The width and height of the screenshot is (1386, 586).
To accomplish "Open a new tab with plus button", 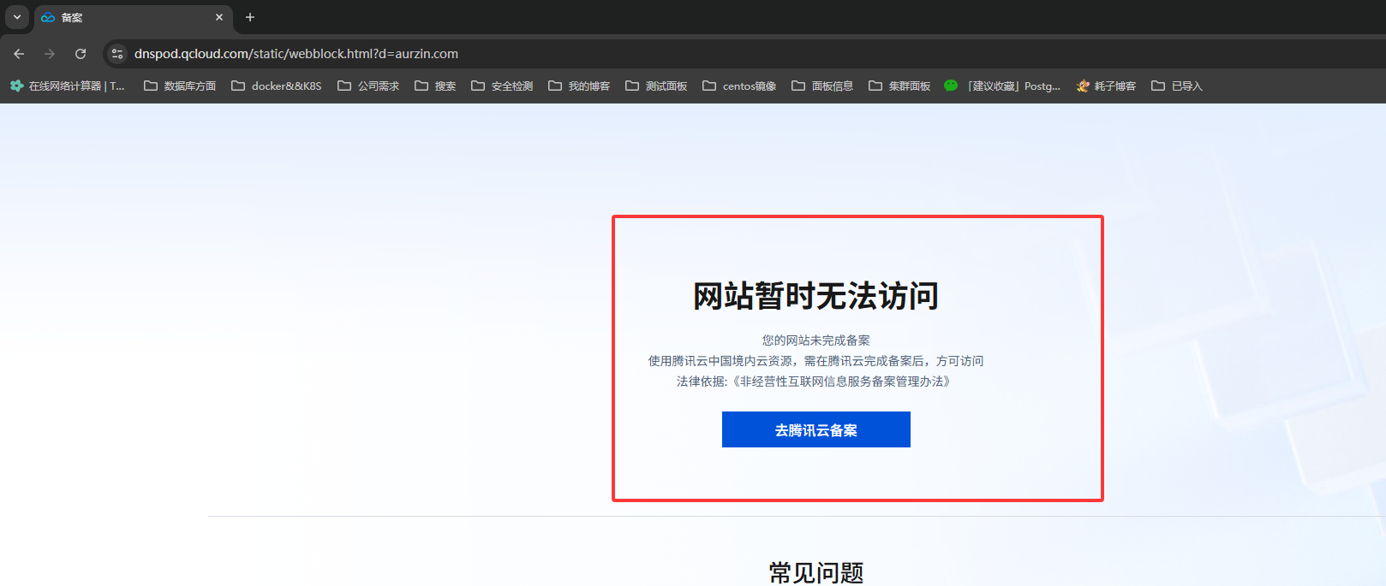I will 250,17.
